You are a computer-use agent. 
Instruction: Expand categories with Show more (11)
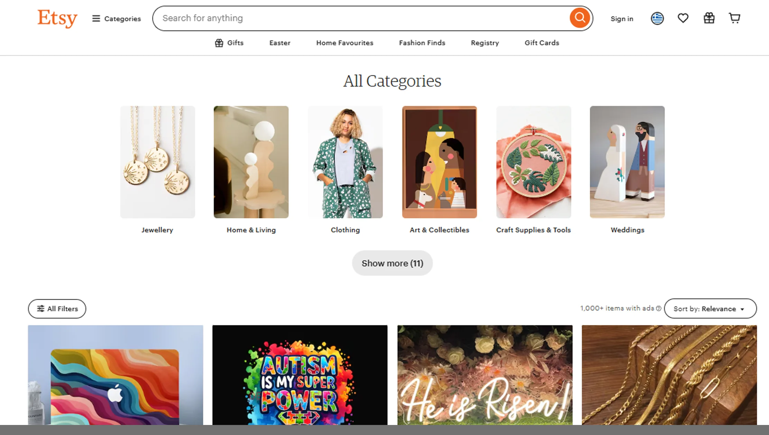(392, 263)
